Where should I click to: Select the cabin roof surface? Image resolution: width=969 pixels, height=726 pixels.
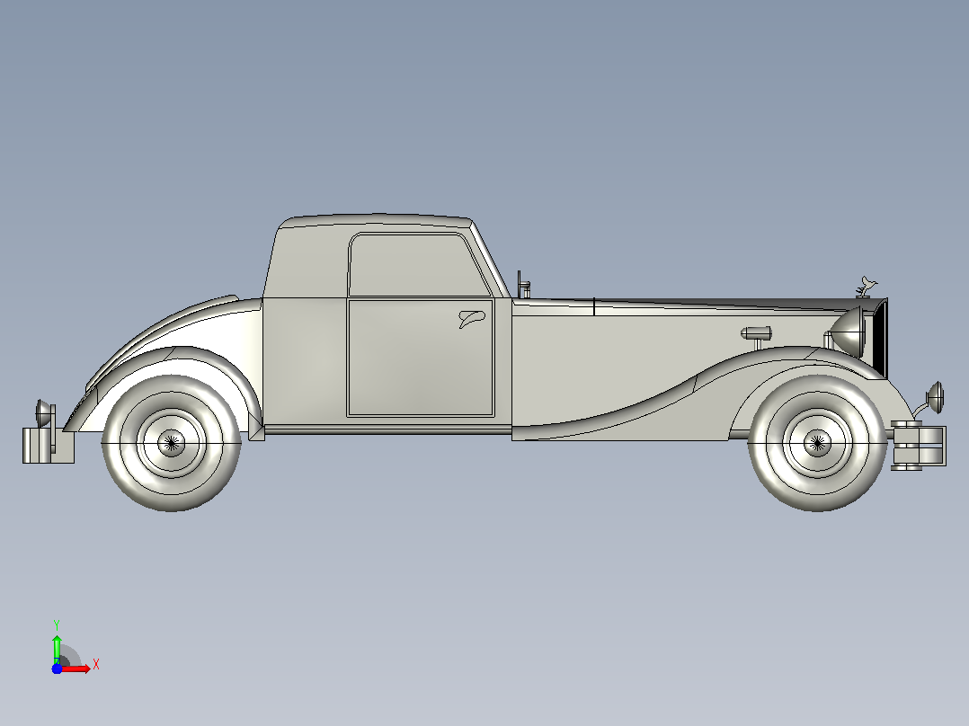377,220
